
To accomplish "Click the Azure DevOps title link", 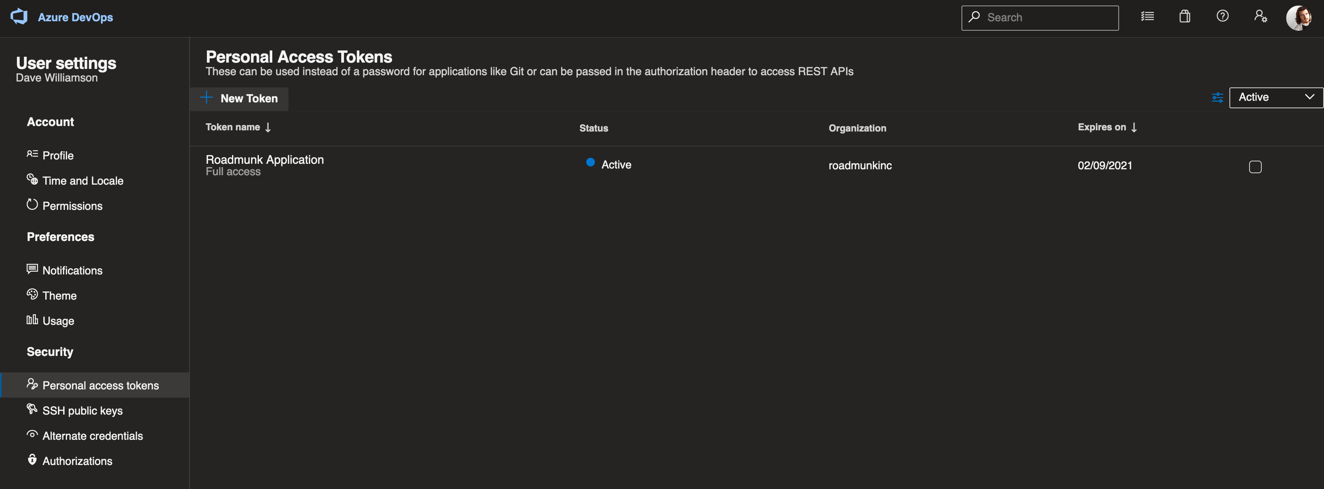I will click(76, 17).
